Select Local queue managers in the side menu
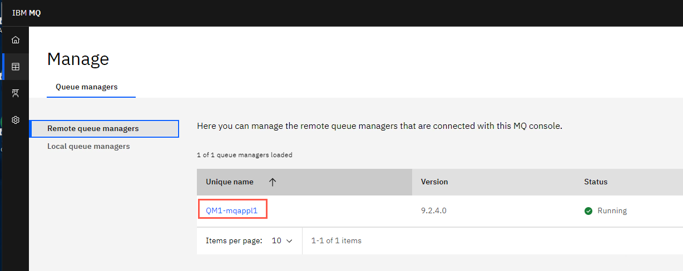Screen dimensions: 683x271 (88, 147)
